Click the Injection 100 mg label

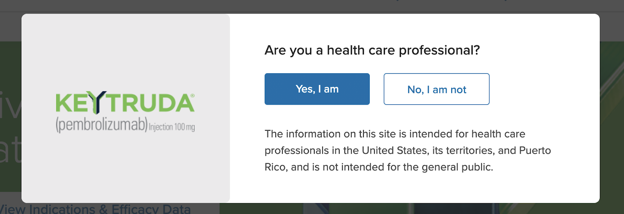tap(172, 127)
